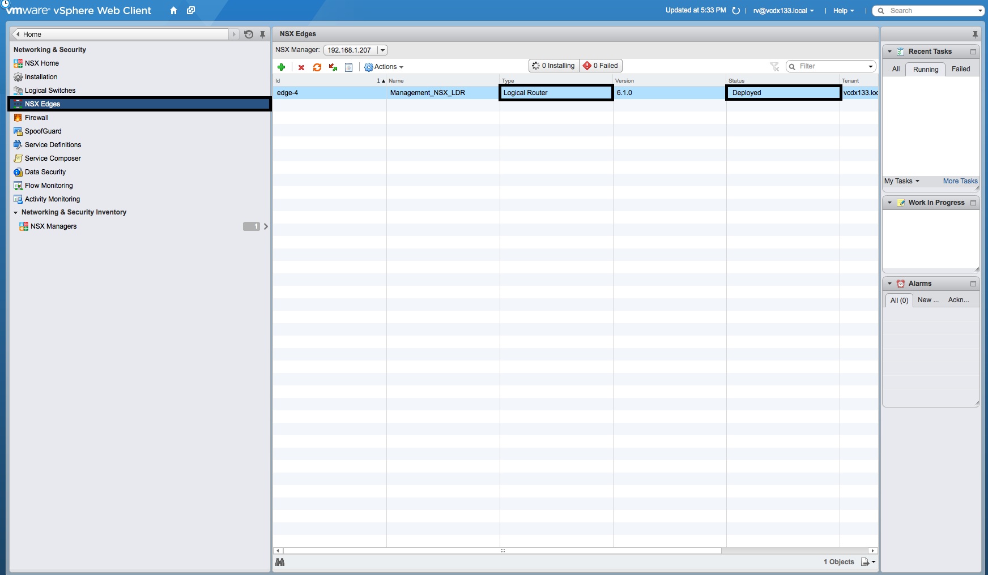The image size is (988, 575).
Task: Pin the right-hand tasks sidebar
Action: click(975, 34)
